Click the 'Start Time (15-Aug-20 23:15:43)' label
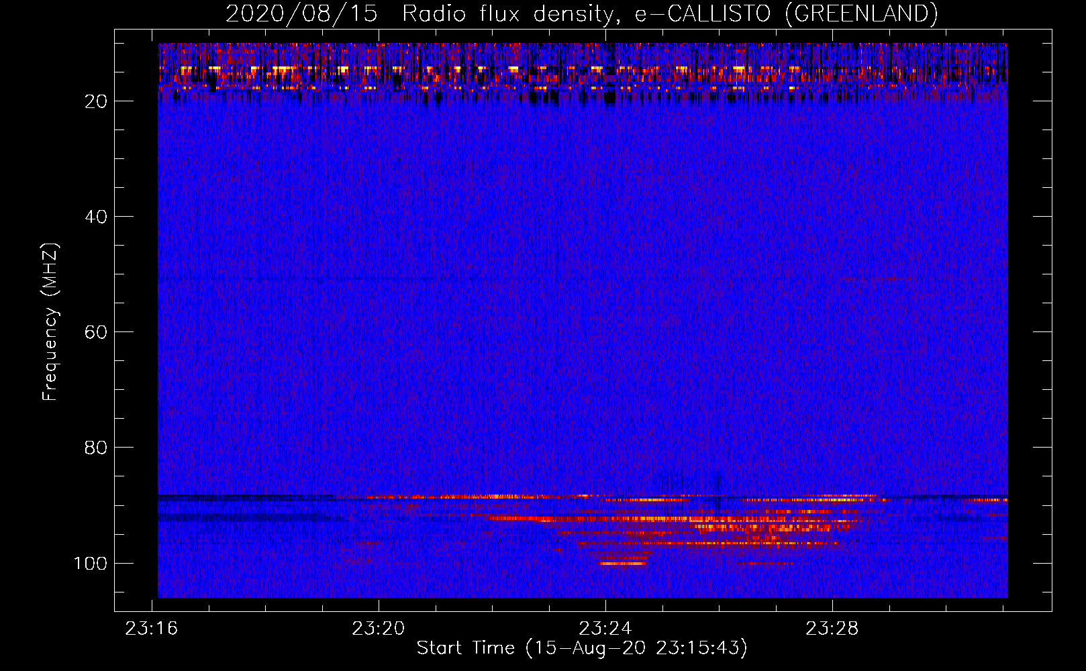The image size is (1086, 671). pos(582,648)
